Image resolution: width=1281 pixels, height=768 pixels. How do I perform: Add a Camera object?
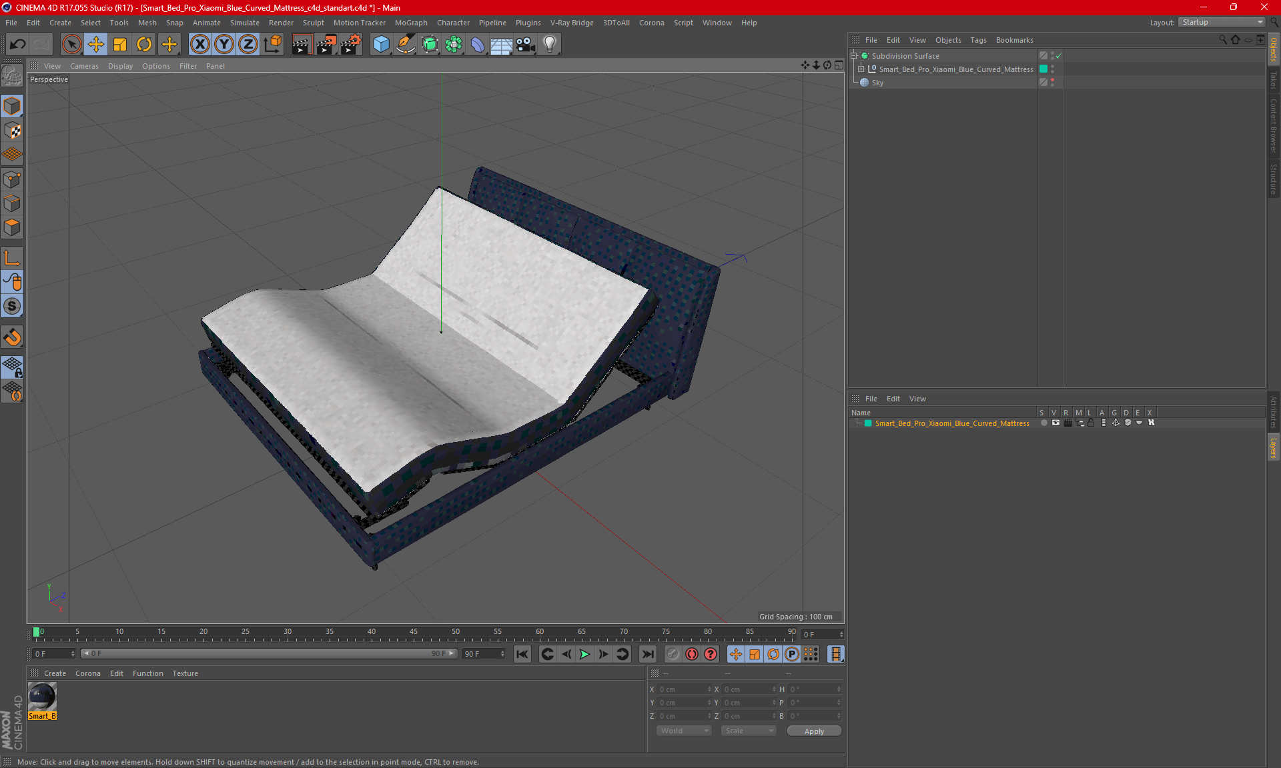(526, 45)
